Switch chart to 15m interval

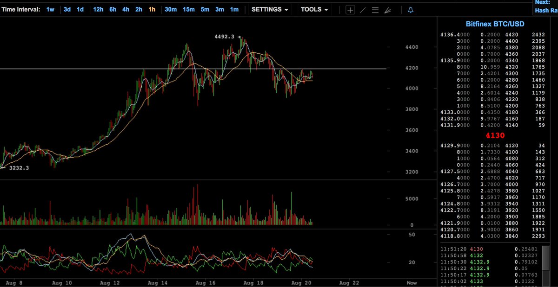click(189, 9)
